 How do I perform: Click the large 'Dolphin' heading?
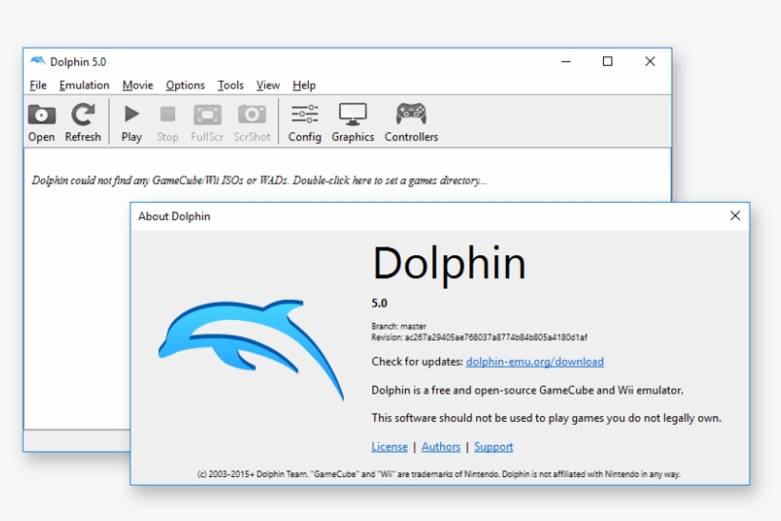tap(449, 264)
